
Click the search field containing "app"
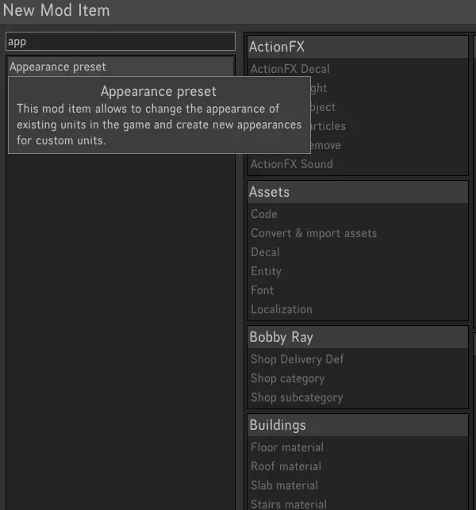point(121,42)
